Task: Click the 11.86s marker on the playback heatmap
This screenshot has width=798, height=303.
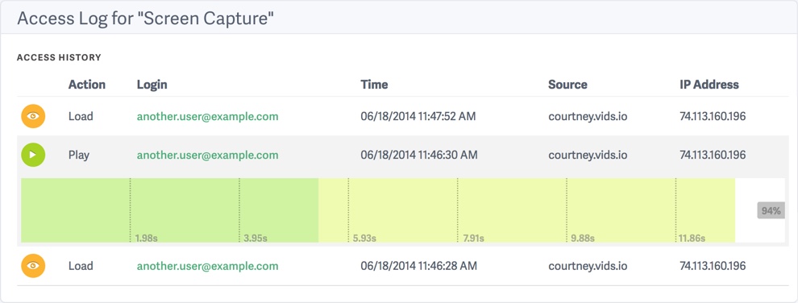Action: (692, 238)
